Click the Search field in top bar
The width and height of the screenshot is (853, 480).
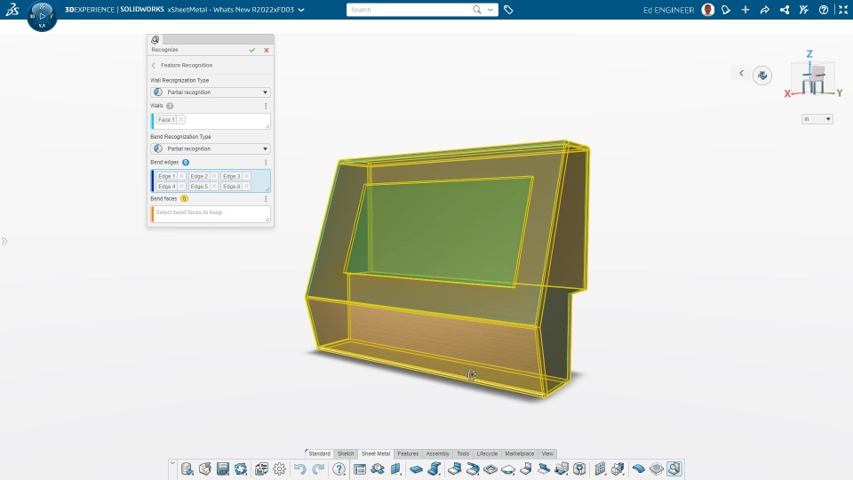click(409, 10)
